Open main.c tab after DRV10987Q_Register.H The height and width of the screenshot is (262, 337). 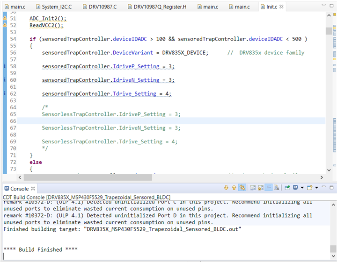point(208,7)
